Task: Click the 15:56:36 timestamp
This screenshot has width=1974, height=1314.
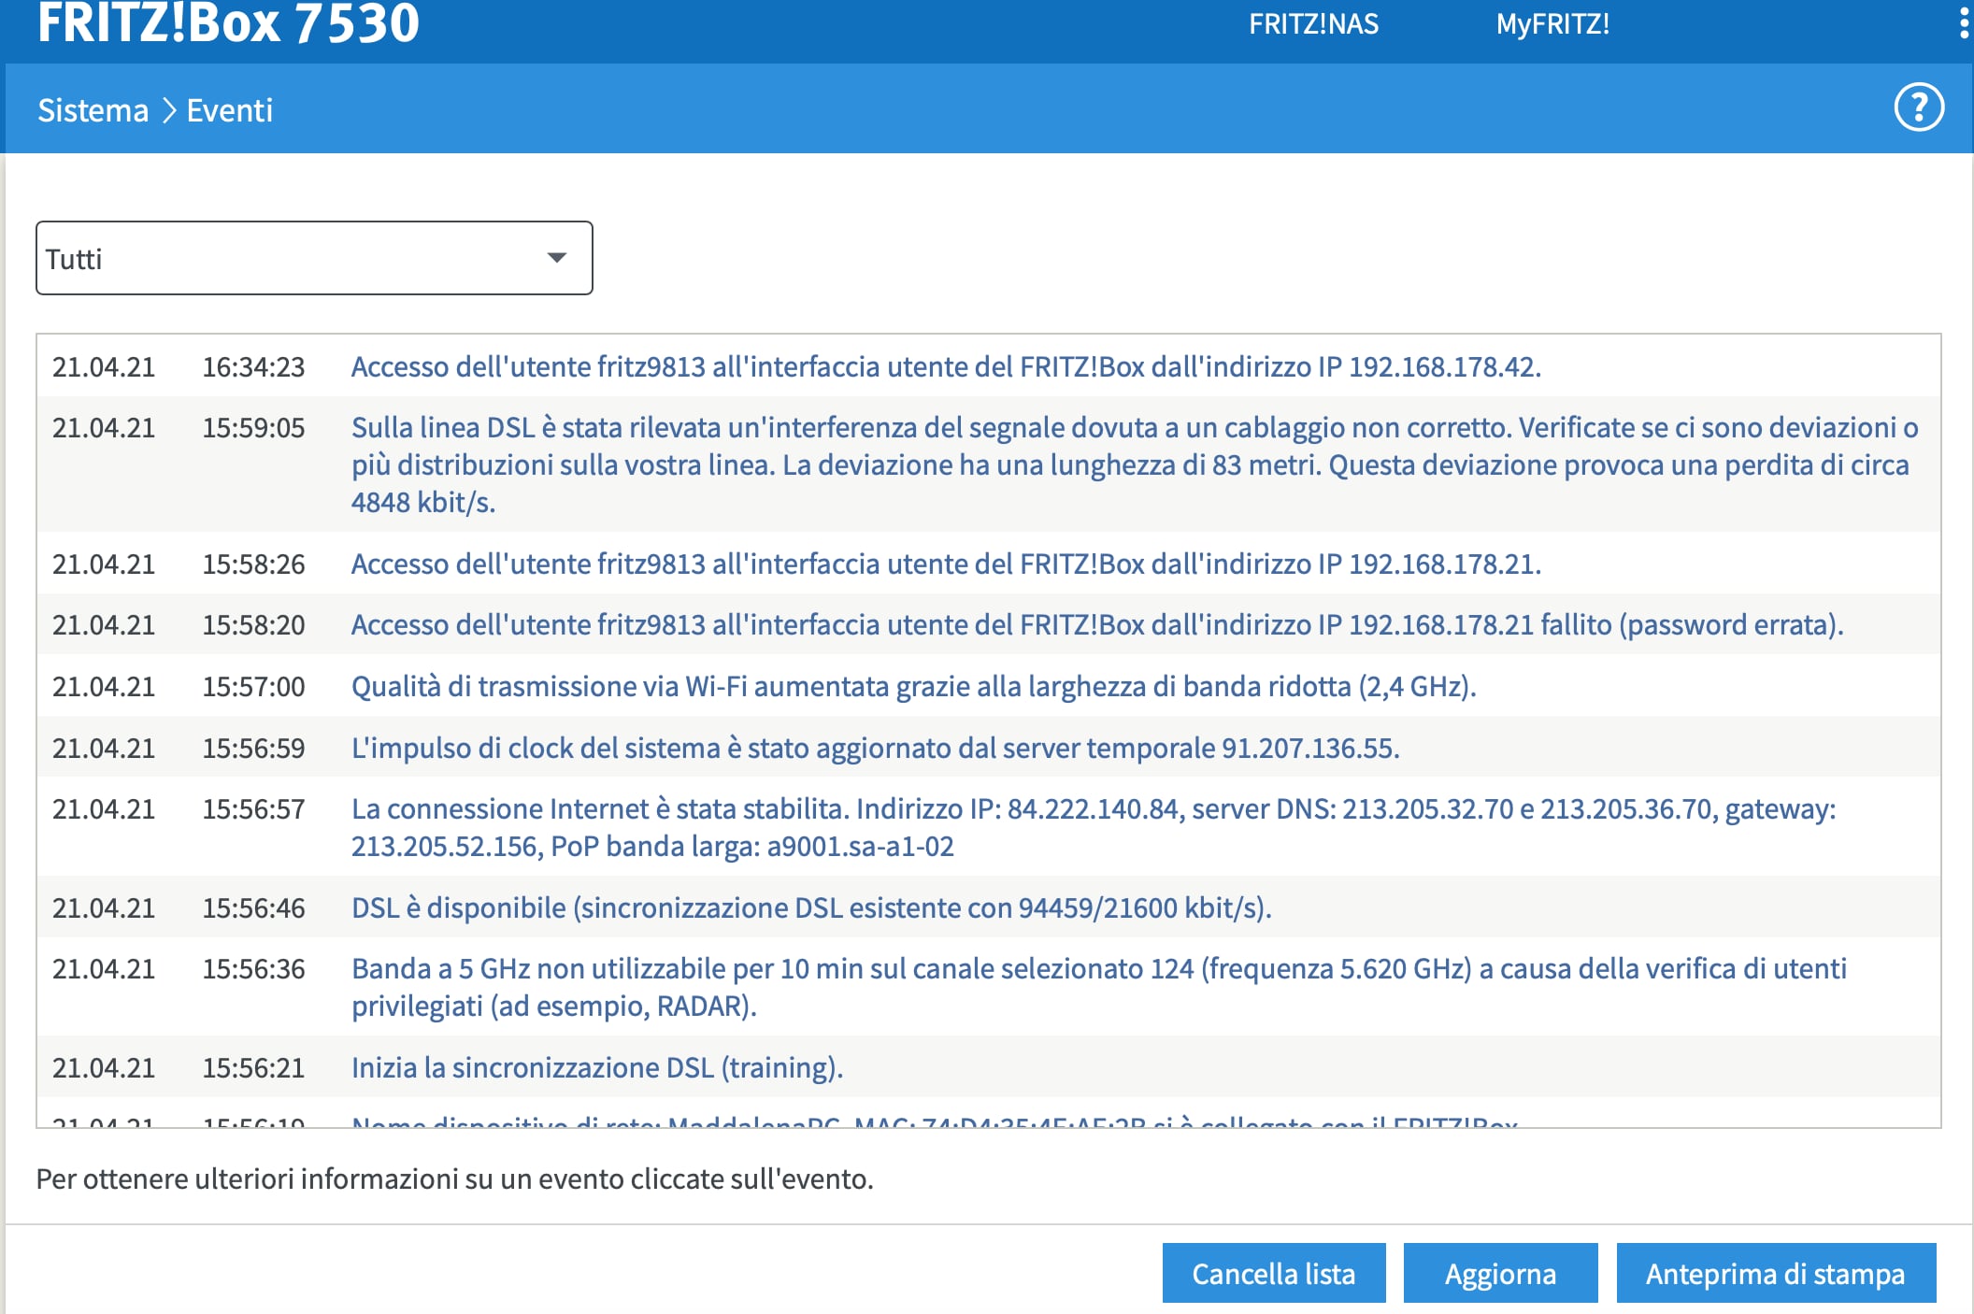Action: 254,968
